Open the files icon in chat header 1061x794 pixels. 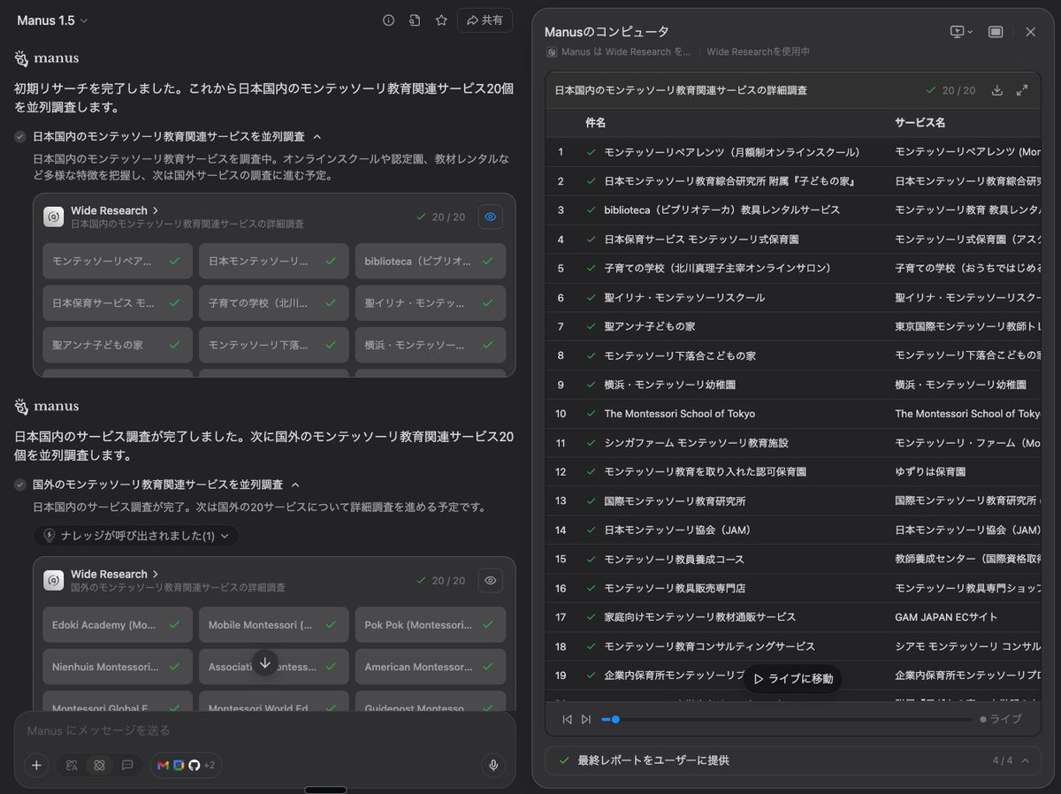click(415, 20)
